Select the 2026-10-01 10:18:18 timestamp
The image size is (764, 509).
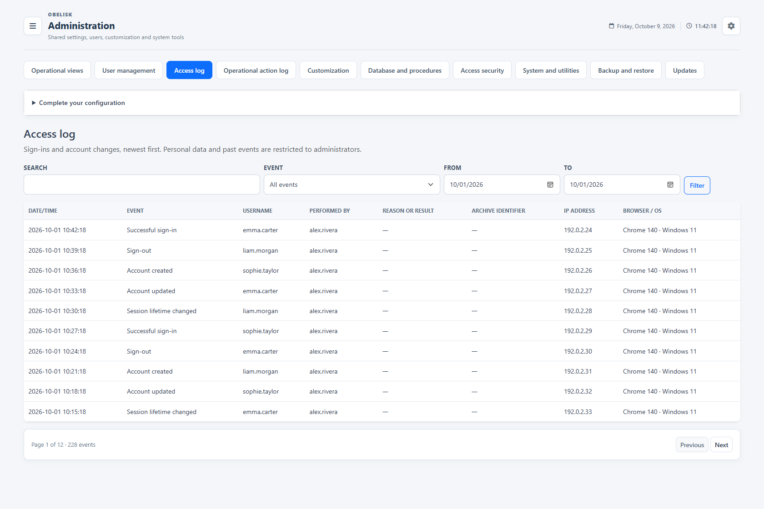[x=57, y=391]
